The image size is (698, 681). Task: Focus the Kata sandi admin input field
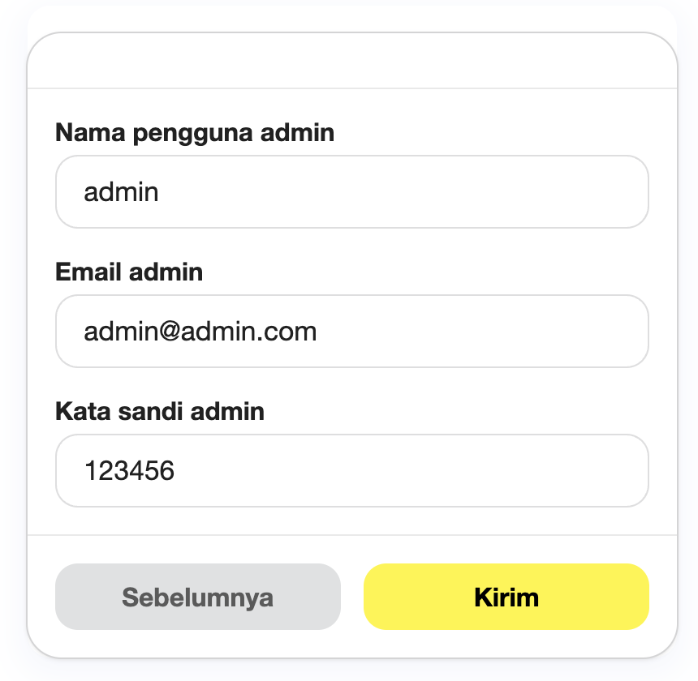point(352,470)
